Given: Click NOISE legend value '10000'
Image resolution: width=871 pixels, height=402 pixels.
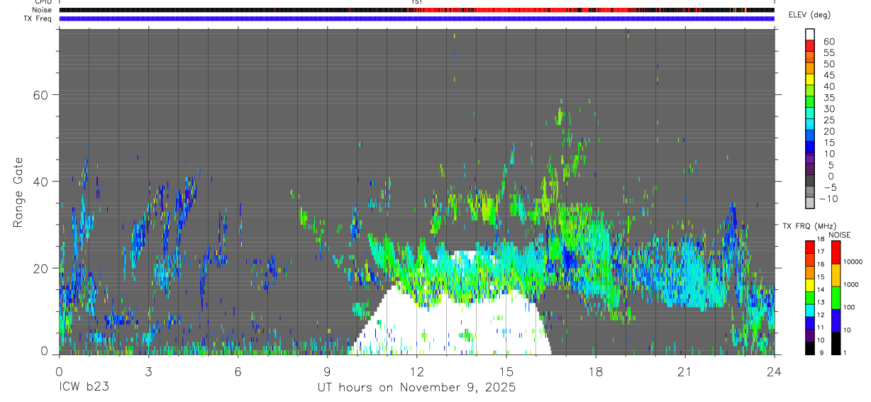Looking at the screenshot, I should tap(854, 262).
